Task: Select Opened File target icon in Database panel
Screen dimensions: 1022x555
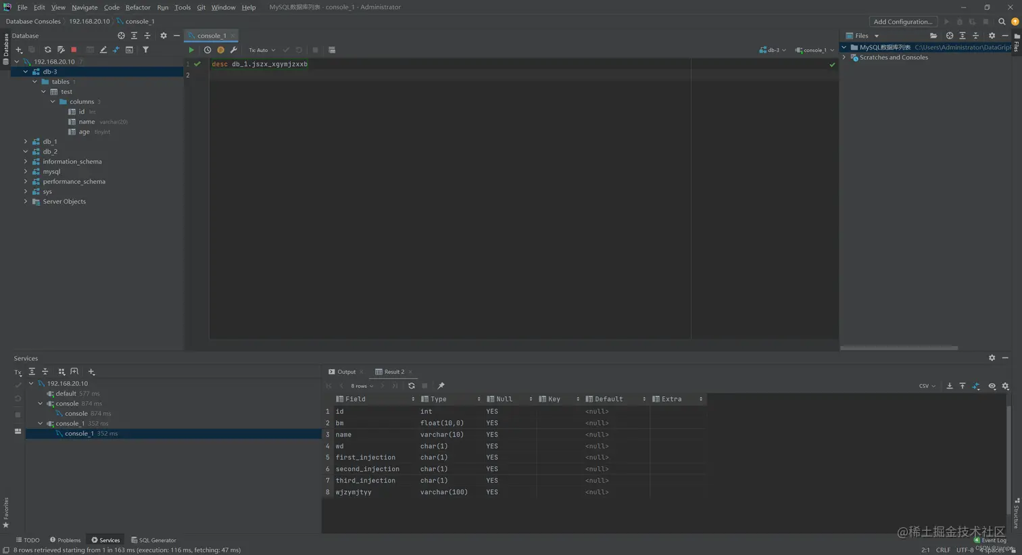Action: [121, 36]
